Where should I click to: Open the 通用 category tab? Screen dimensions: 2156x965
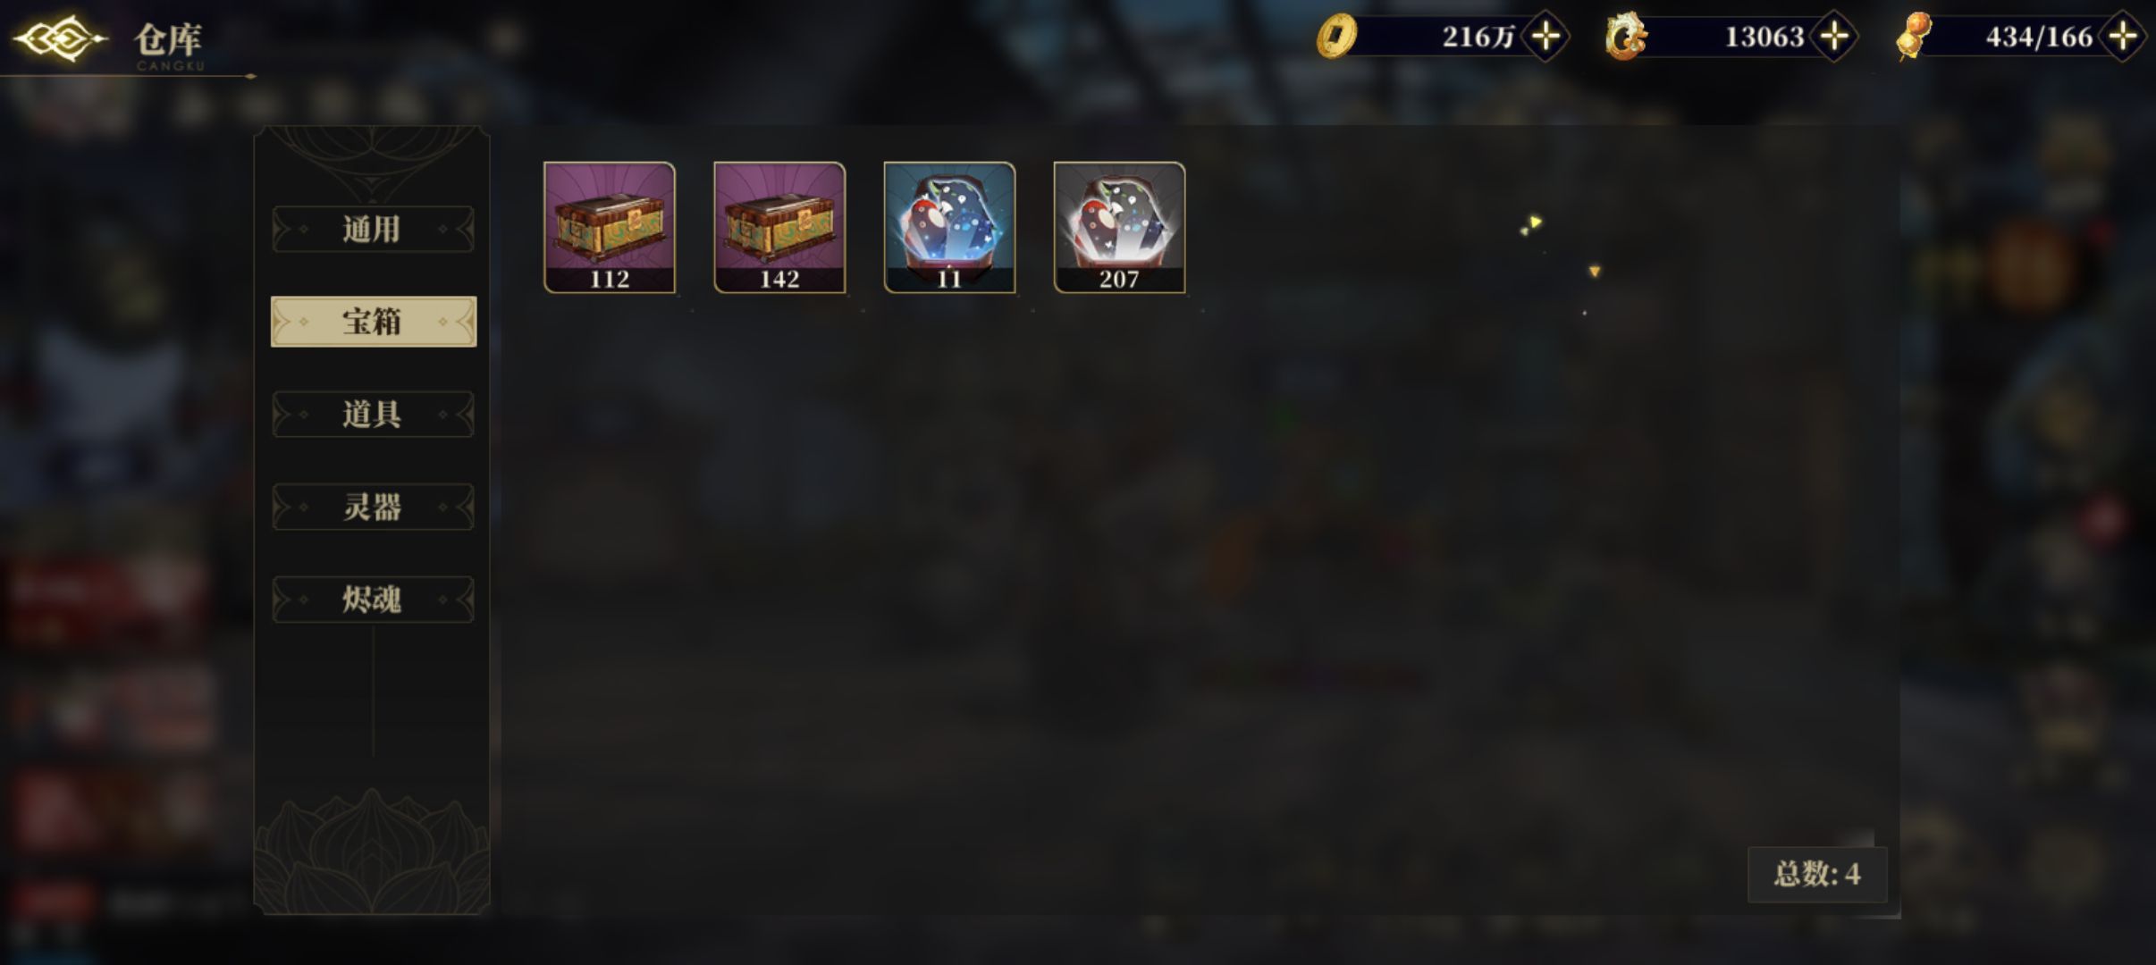(x=373, y=230)
